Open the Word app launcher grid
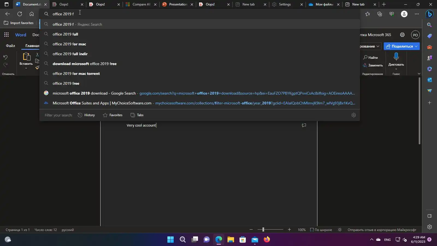The width and height of the screenshot is (437, 246). 6,35
